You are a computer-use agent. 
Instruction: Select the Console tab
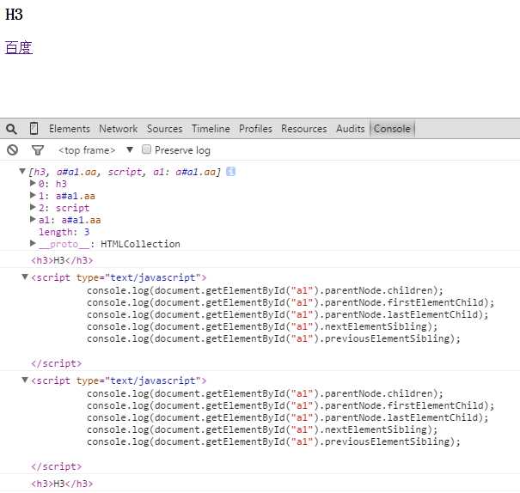point(392,129)
